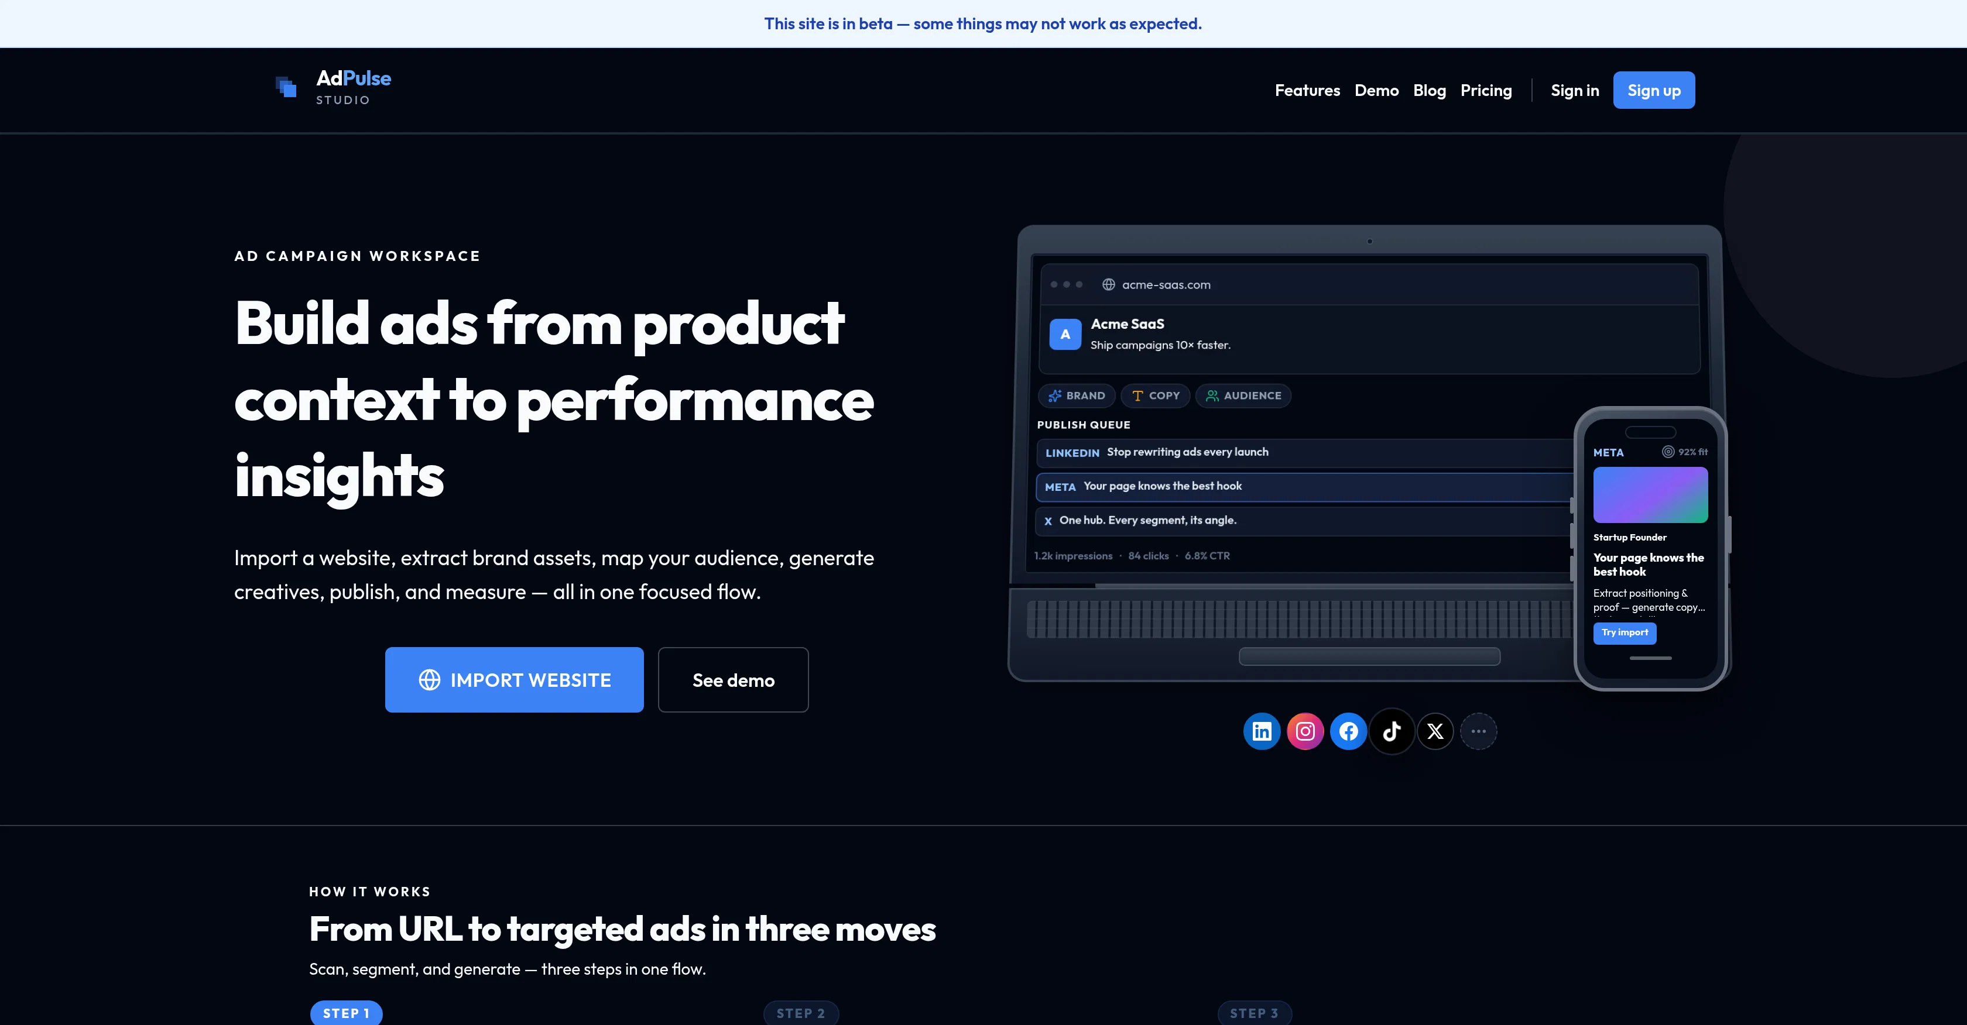Open the Instagram social icon
This screenshot has height=1025, width=1967.
pos(1305,731)
